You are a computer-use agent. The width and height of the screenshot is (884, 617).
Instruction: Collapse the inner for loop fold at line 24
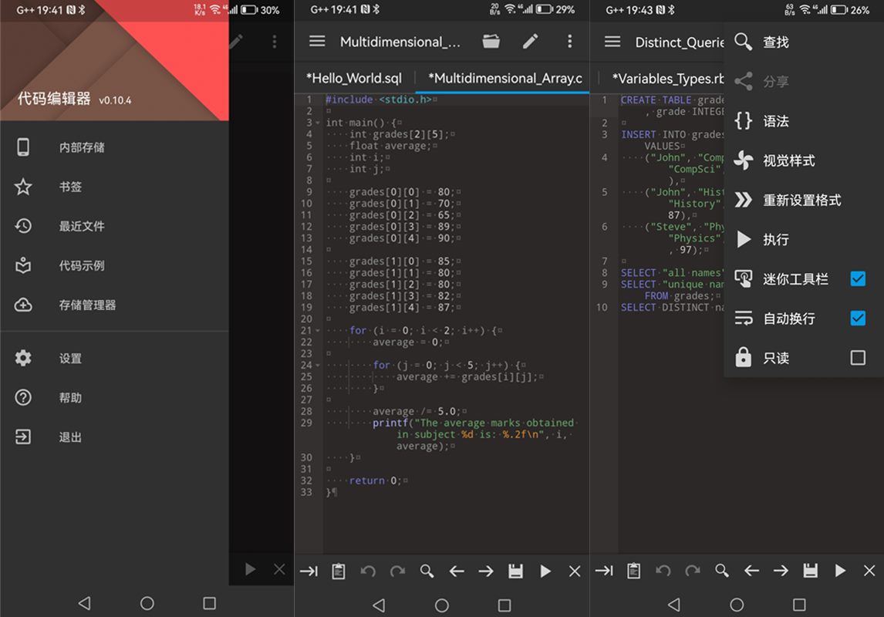[317, 366]
